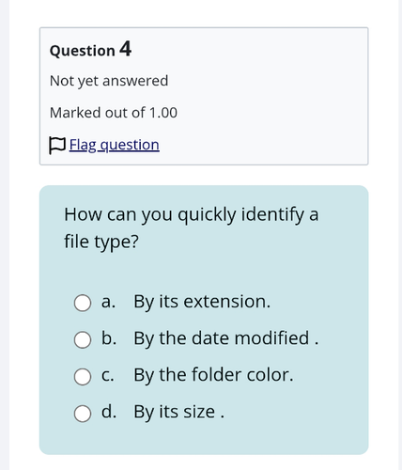Click the 'Not yet answered' status text

109,81
